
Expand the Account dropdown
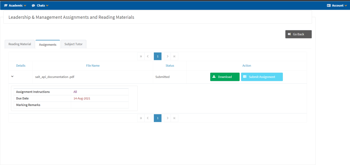click(337, 5)
